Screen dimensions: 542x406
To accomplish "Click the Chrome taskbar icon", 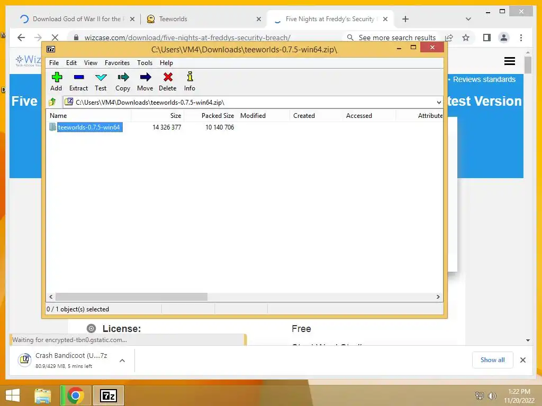I will (75, 395).
